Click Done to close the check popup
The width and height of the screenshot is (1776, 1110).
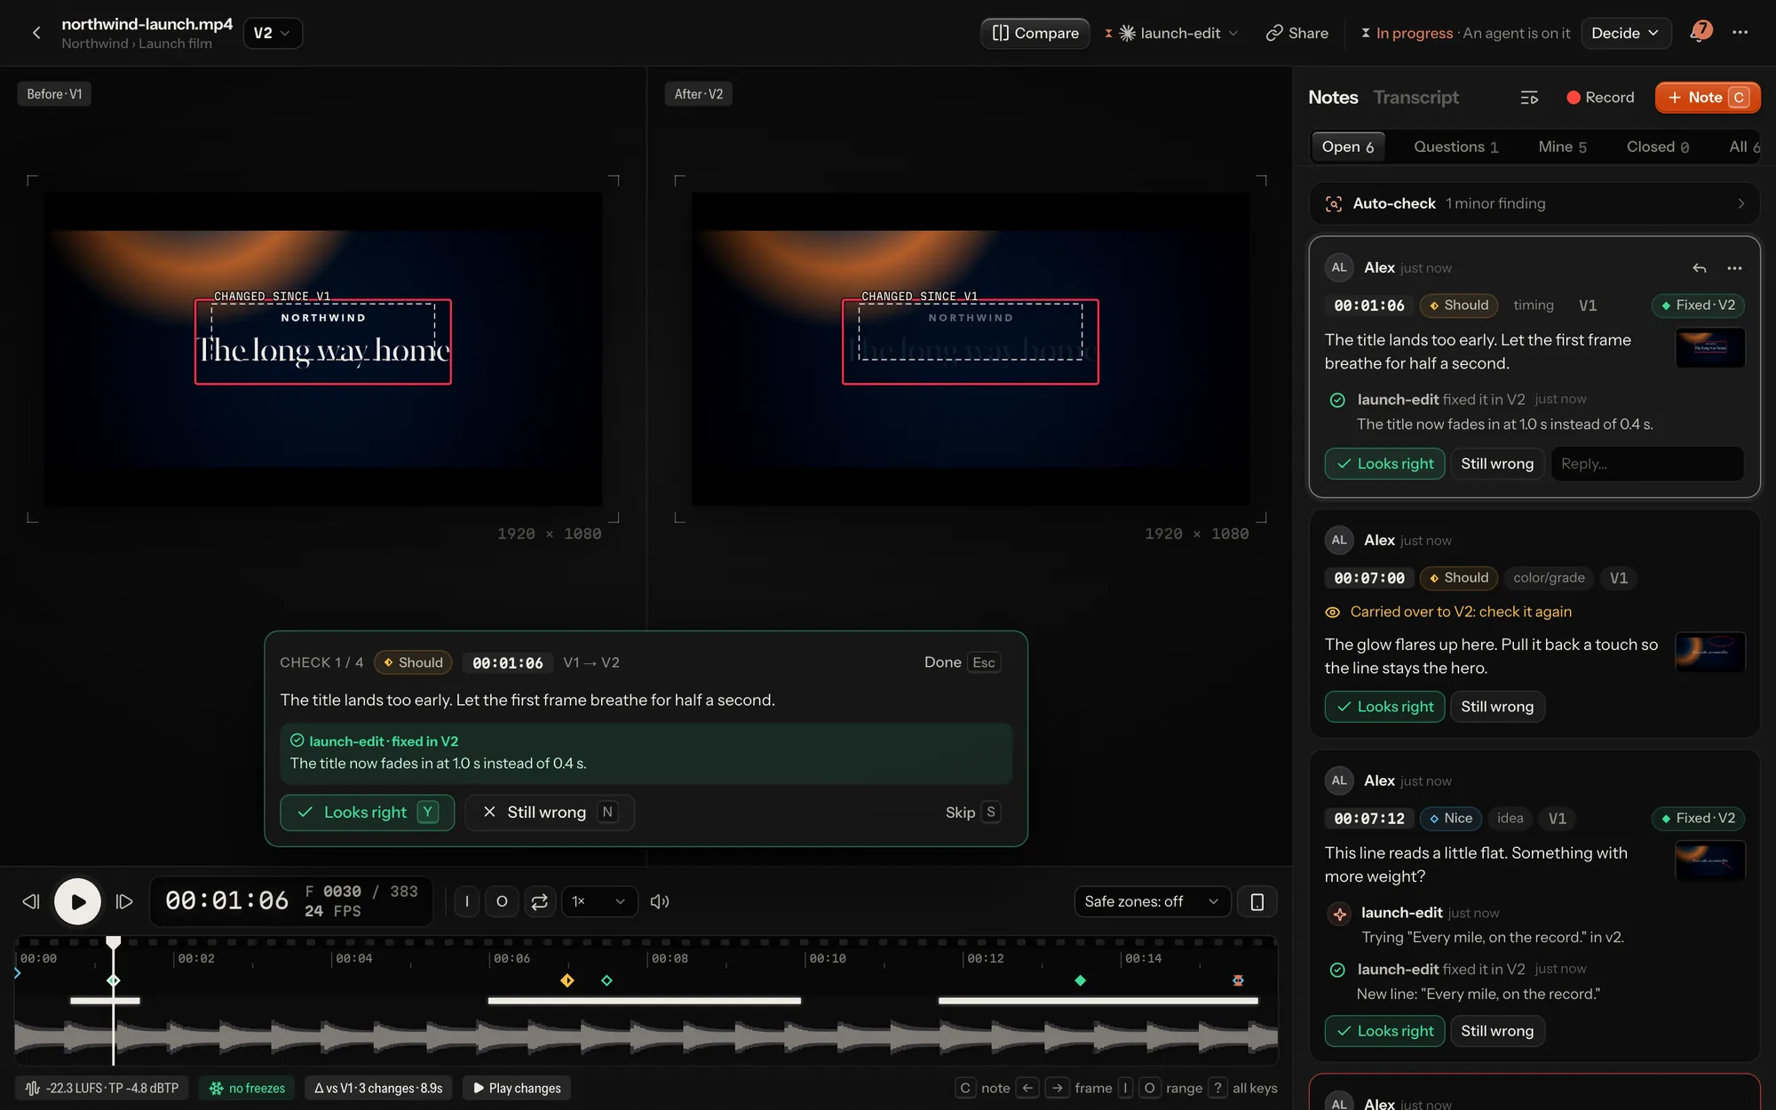point(963,662)
